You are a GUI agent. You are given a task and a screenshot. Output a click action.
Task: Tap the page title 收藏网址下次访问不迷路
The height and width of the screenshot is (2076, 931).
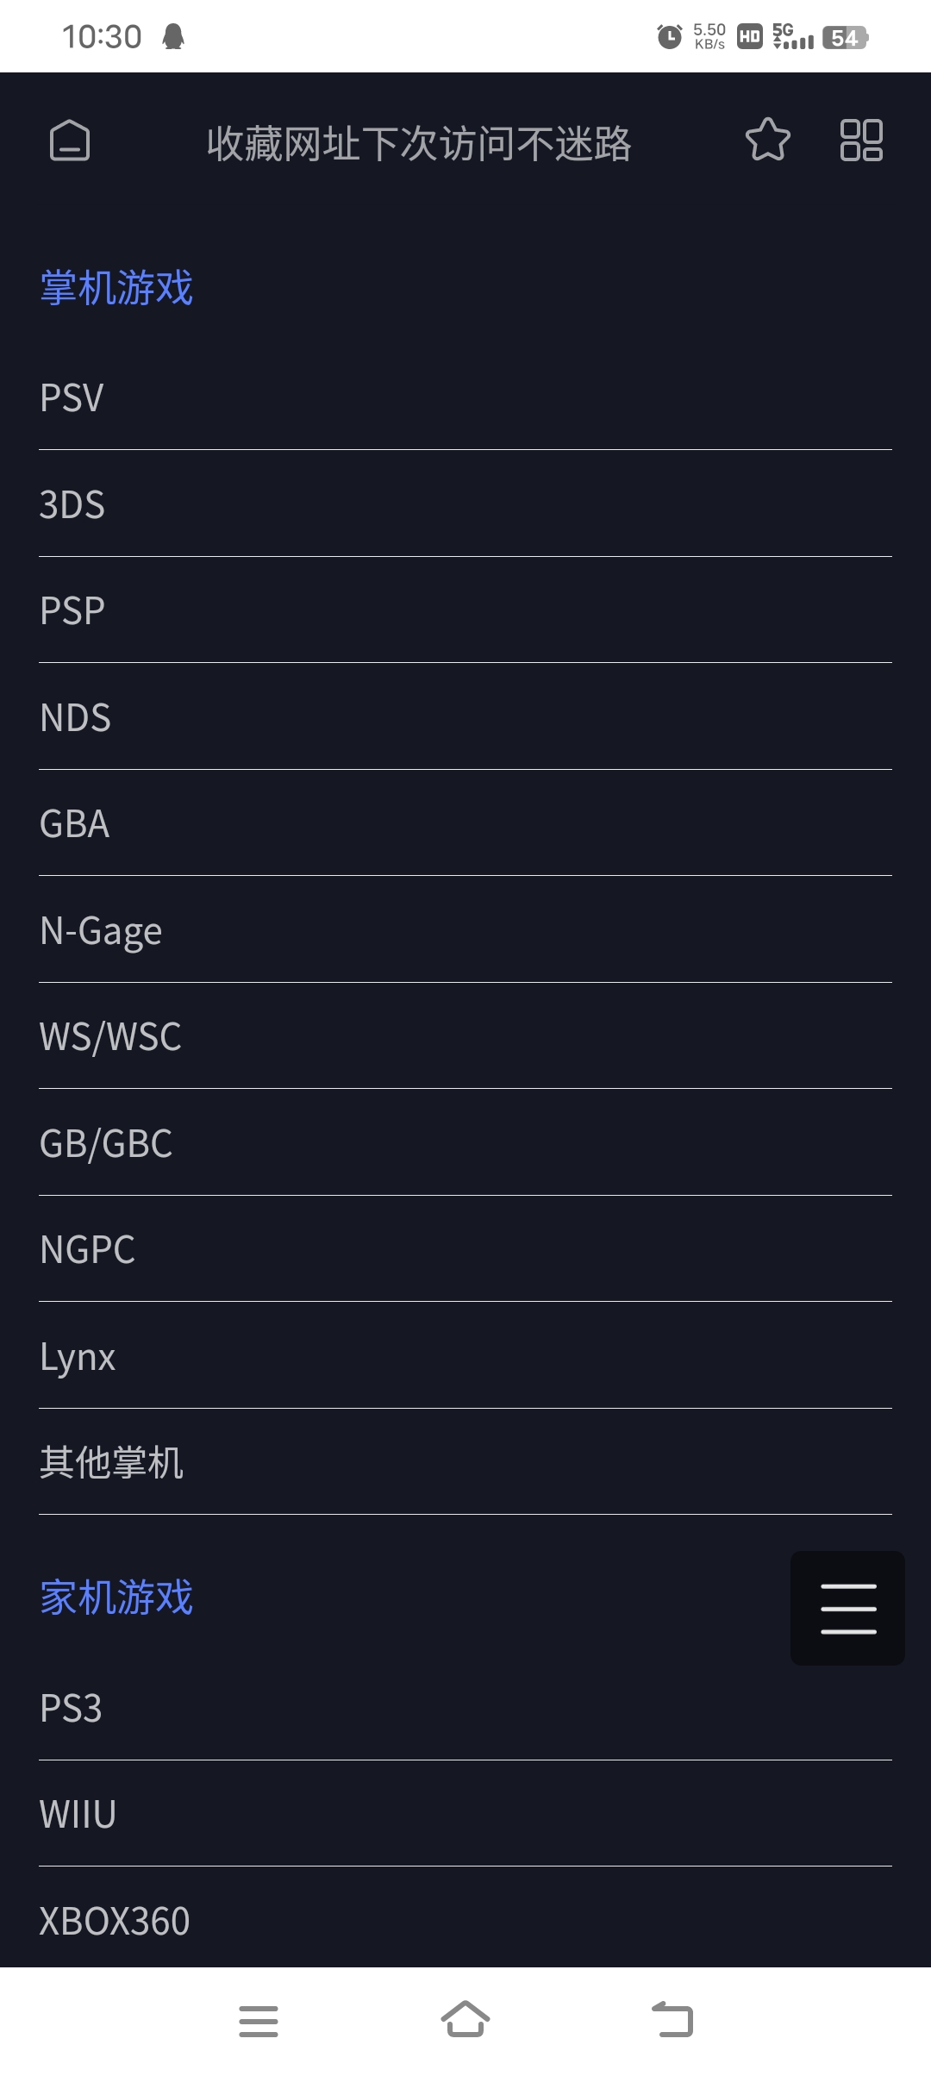coord(419,143)
